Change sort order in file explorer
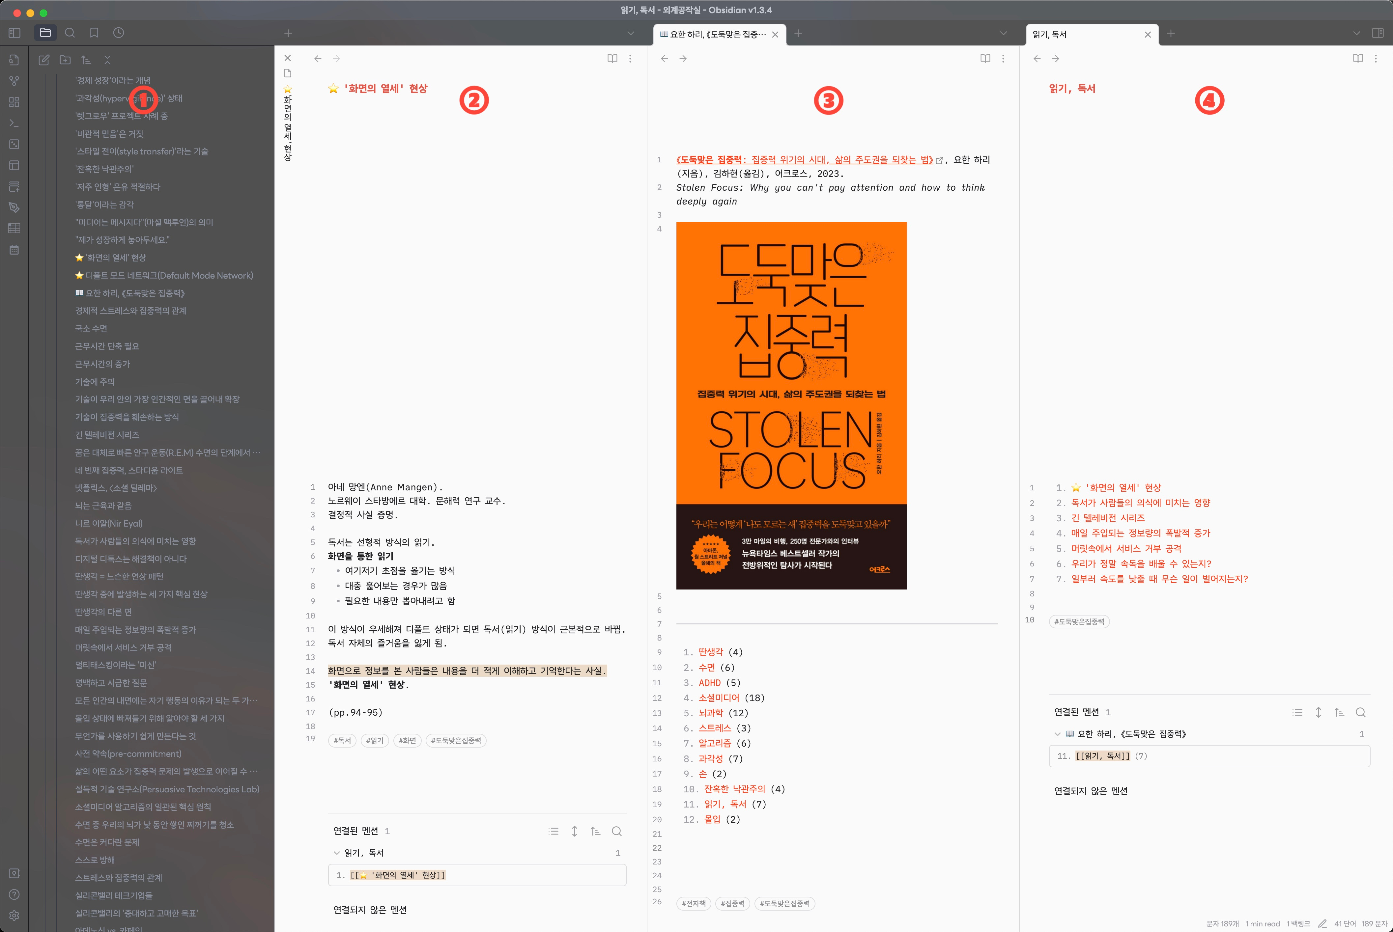 (86, 60)
